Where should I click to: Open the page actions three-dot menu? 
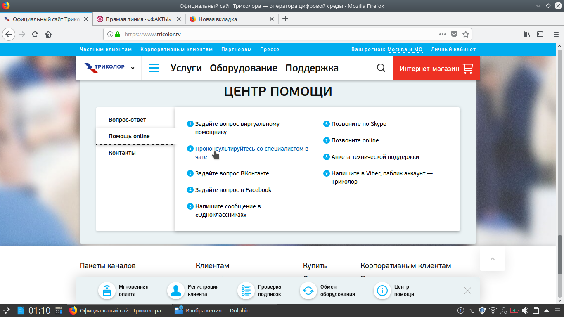coord(442,34)
